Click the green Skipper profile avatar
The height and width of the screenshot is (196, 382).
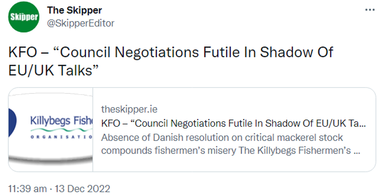click(24, 17)
